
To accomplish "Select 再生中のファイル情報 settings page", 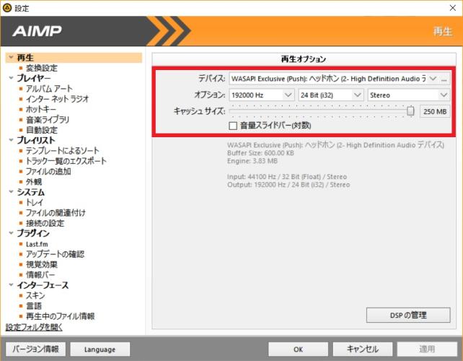I will (61, 316).
